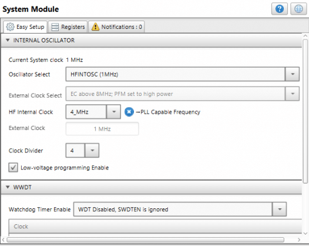
Task: Click the horizontal scrollbar right arrow
Action: (x=299, y=240)
